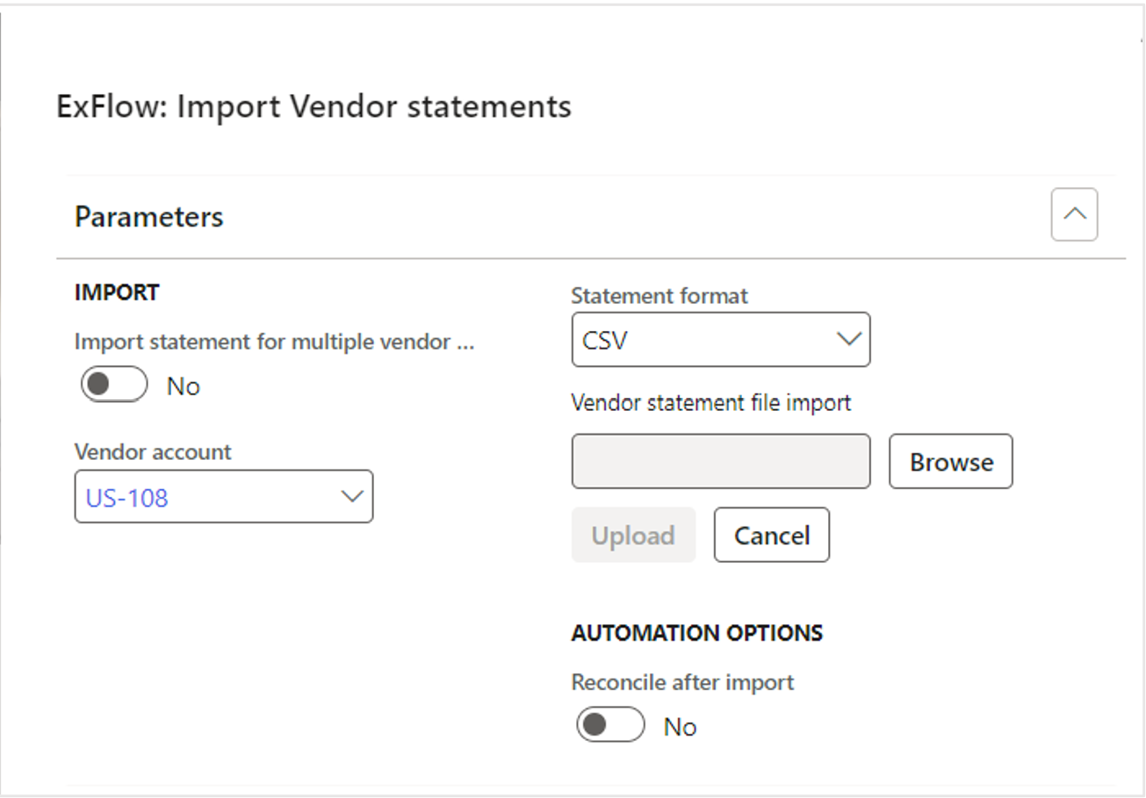The width and height of the screenshot is (1146, 798).
Task: Click the Vendor statement file import label
Action: (711, 403)
